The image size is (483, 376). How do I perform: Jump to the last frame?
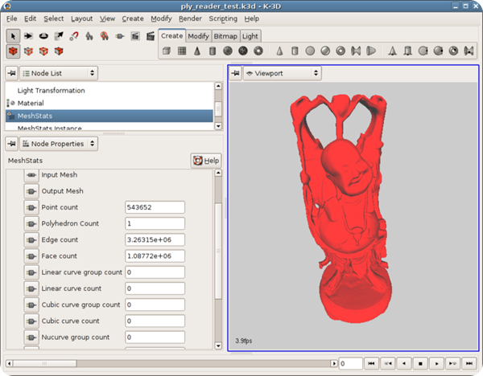[469, 363]
